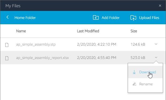Click the file icon for ap_simple_assembly.stp
Image resolution: width=166 pixels, height=100 pixels.
point(7,45)
